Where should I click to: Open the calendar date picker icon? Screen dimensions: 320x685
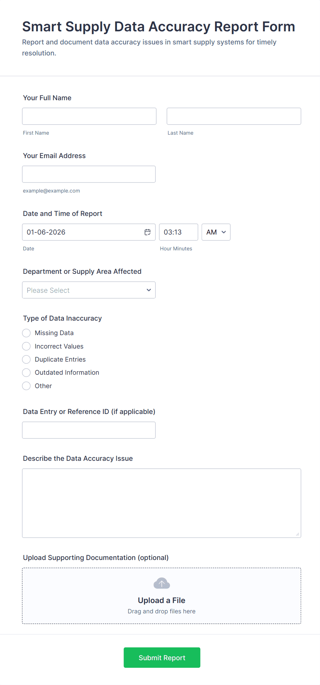[147, 232]
